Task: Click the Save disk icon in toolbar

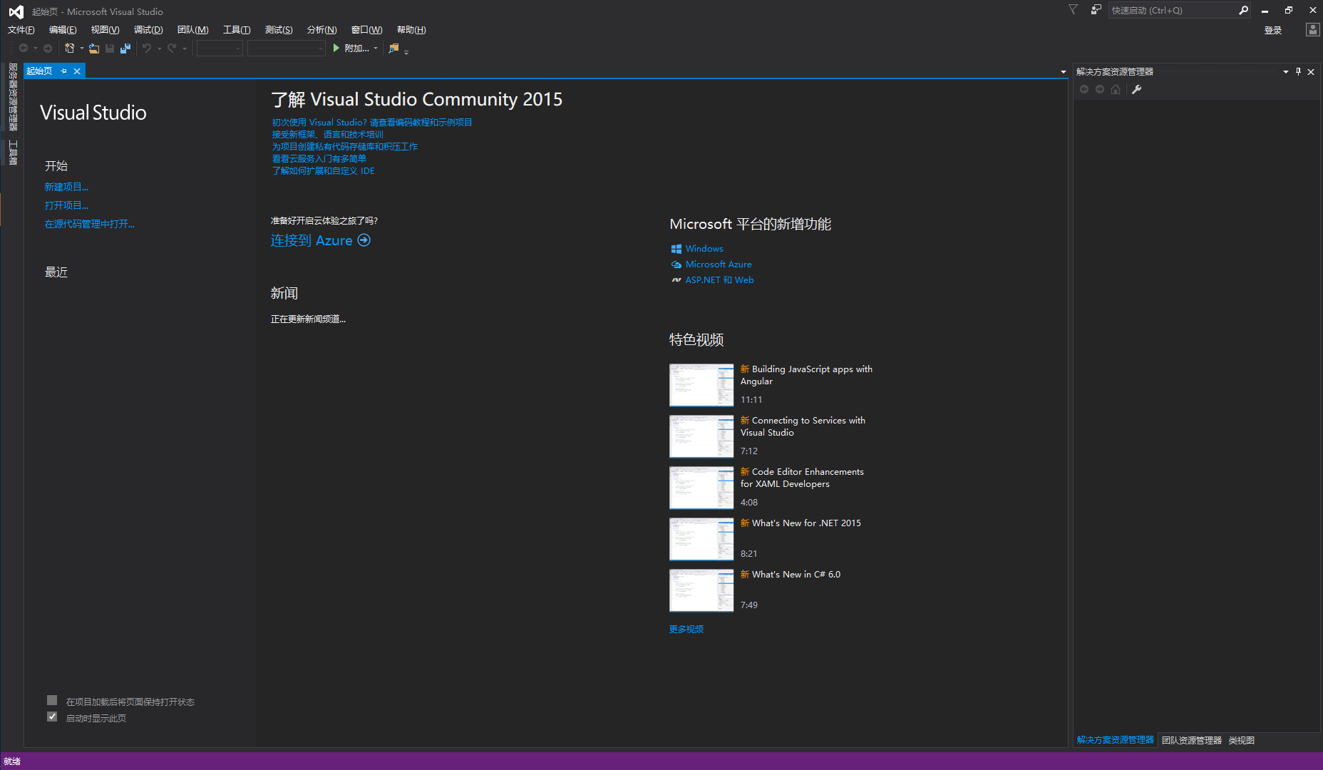Action: point(110,48)
